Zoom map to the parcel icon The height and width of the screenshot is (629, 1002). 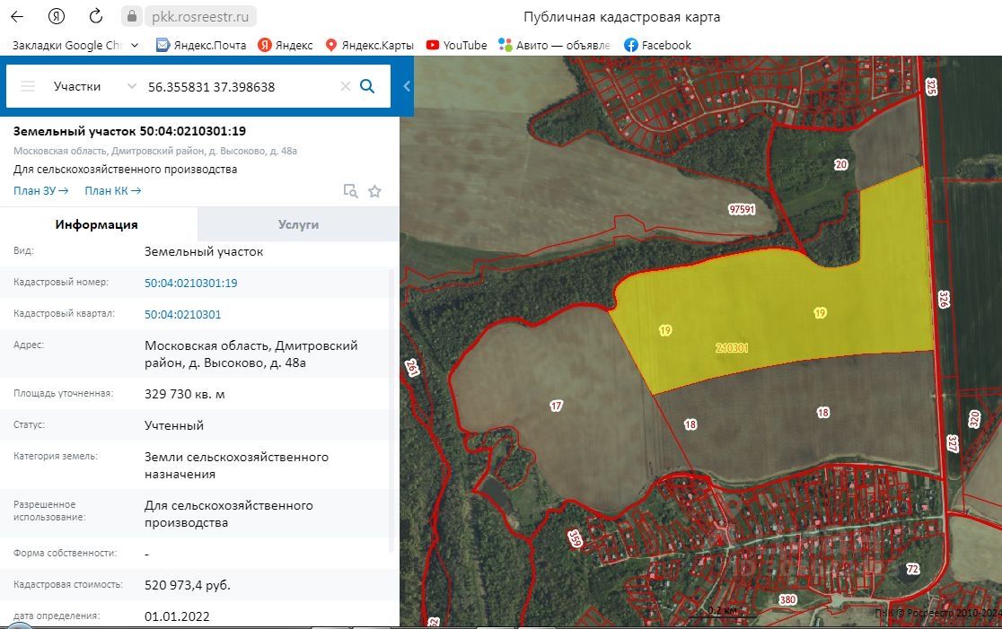coord(350,191)
